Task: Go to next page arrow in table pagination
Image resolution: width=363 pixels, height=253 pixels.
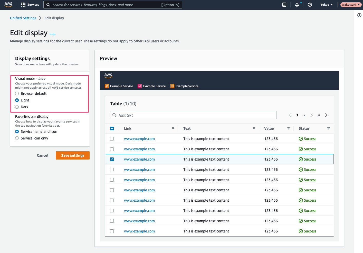Action: click(326, 115)
